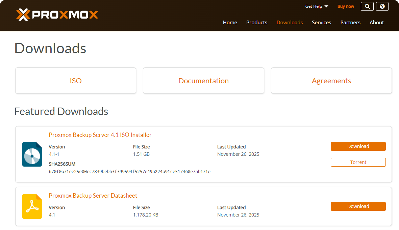Screen dimensions: 399x230
Task: Open the About menu item
Action: (376, 23)
